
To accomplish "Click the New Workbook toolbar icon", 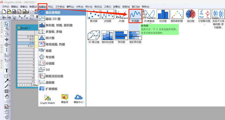I will tap(14, 12).
